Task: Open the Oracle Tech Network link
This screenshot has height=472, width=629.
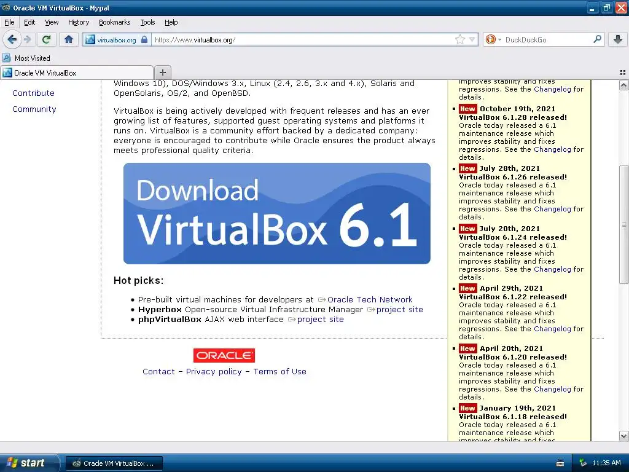Action: [x=369, y=299]
